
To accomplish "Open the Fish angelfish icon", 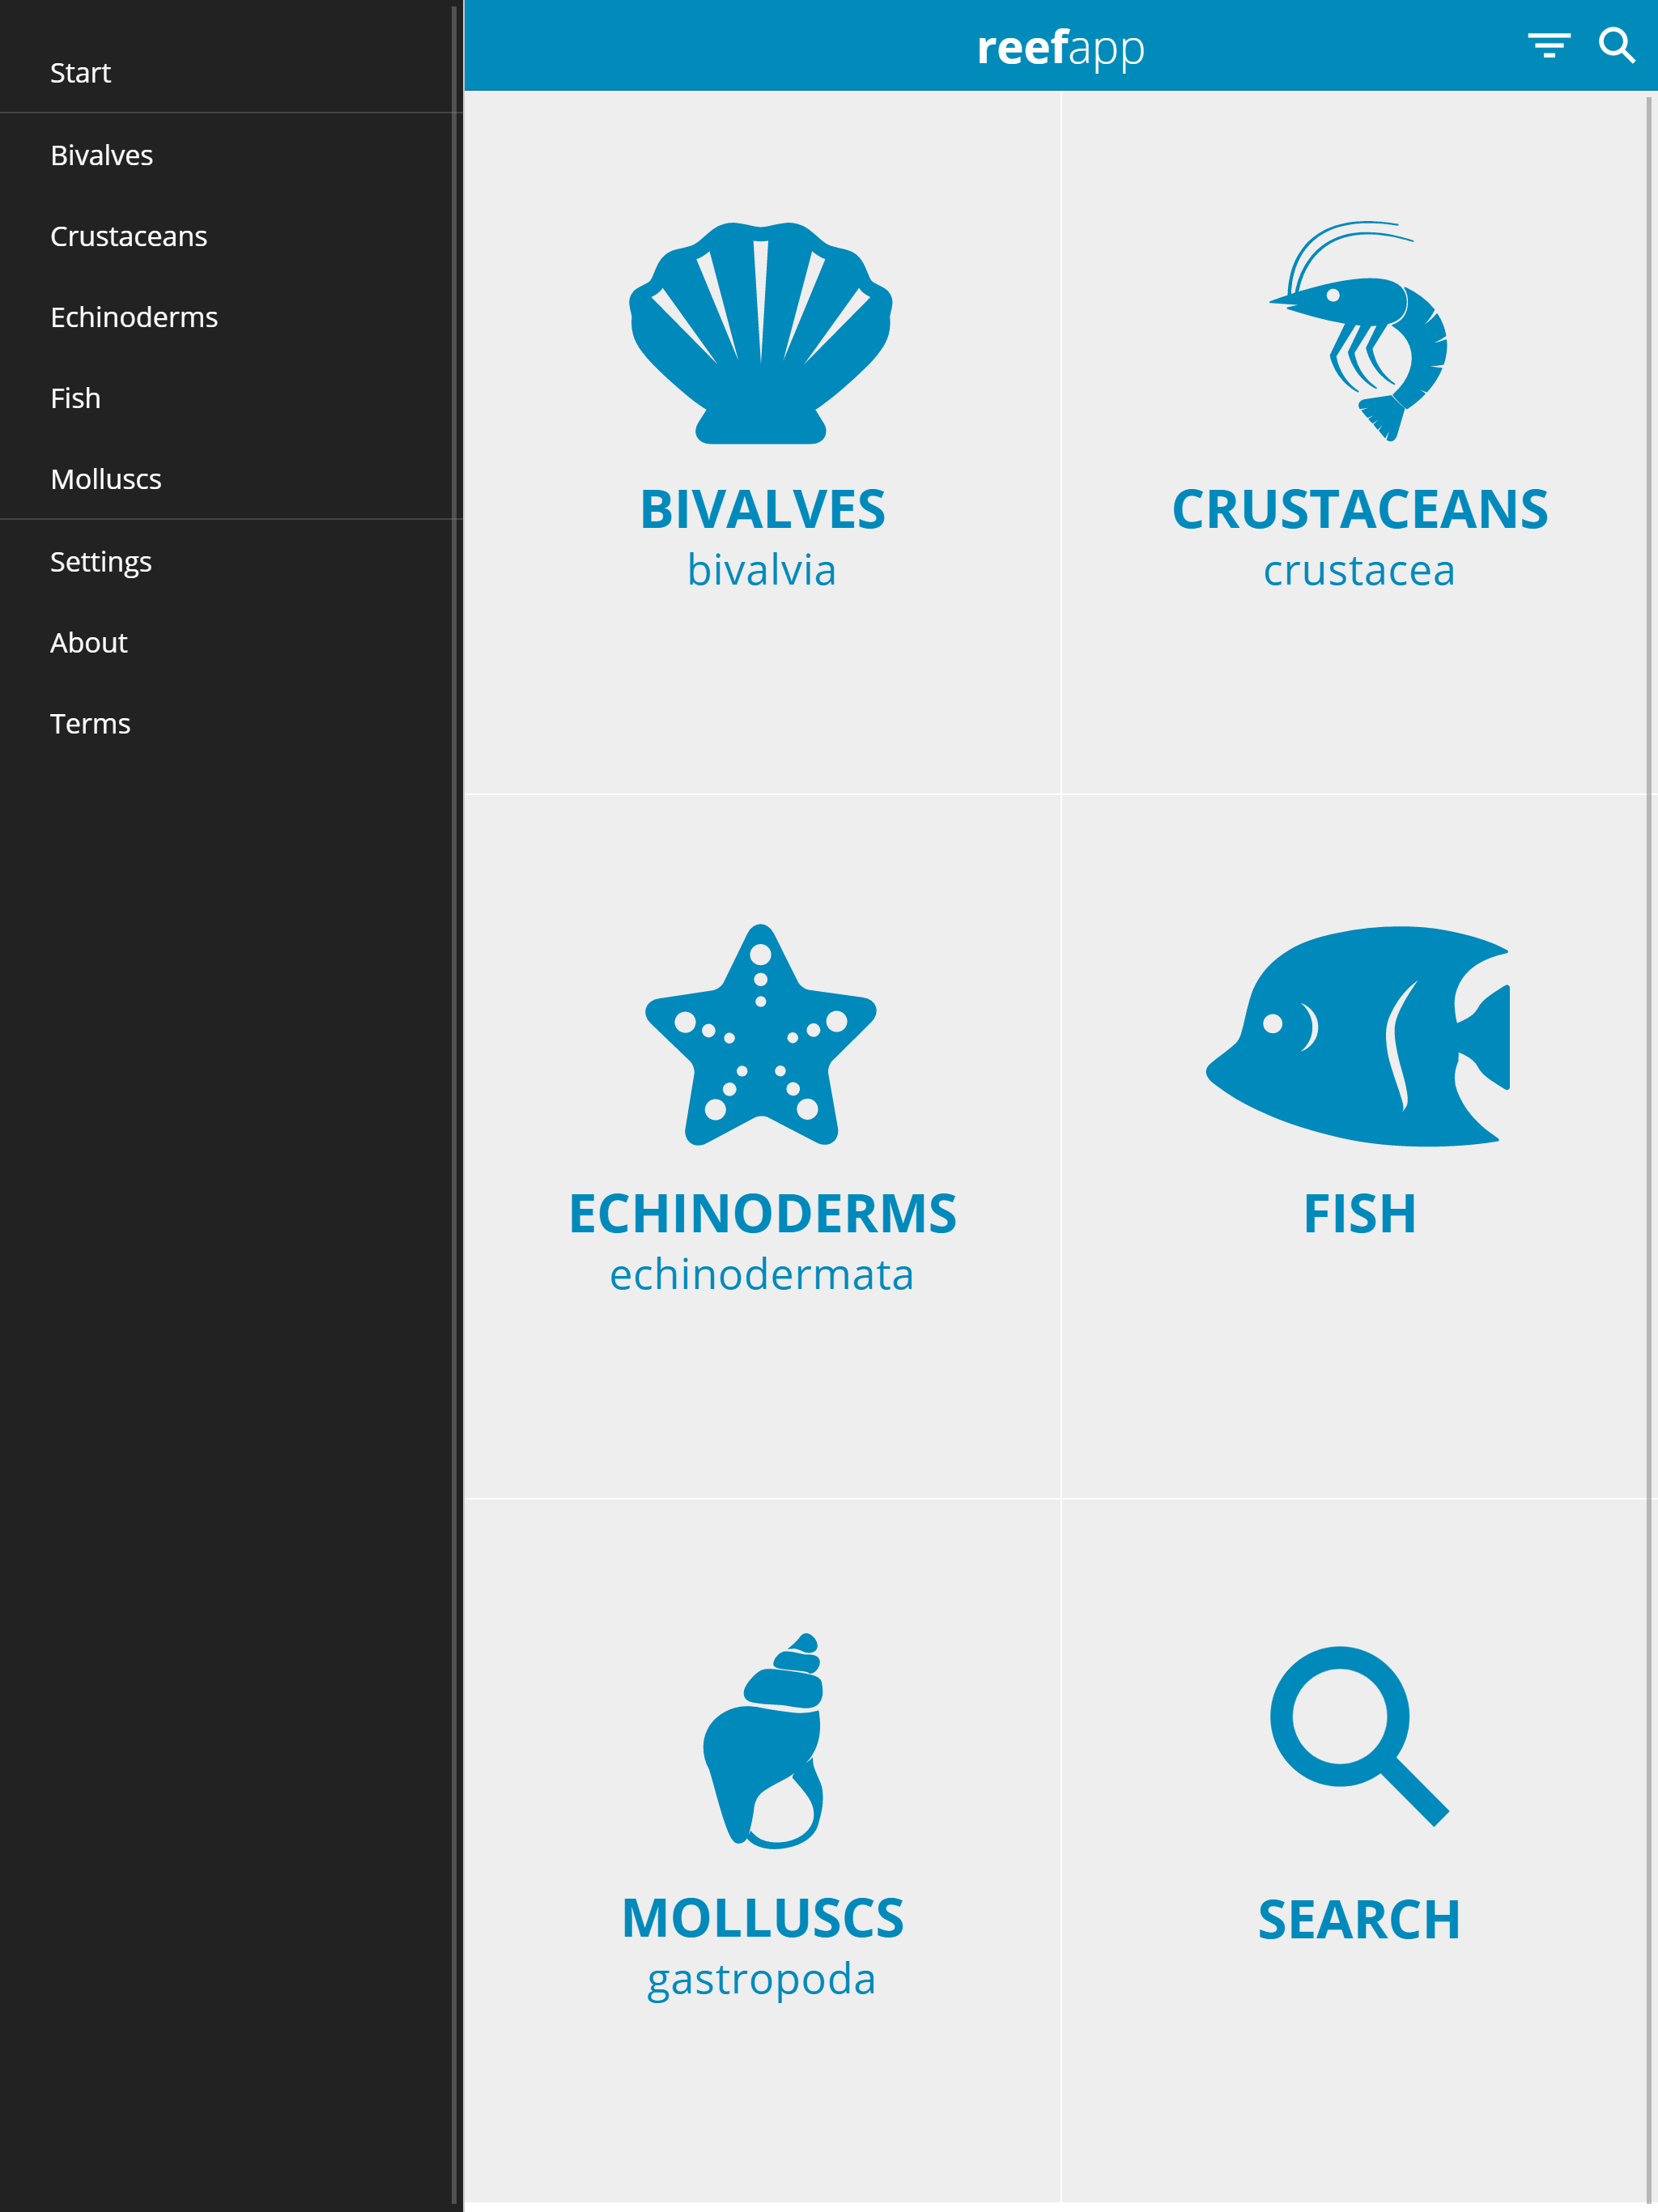I will tap(1358, 1036).
